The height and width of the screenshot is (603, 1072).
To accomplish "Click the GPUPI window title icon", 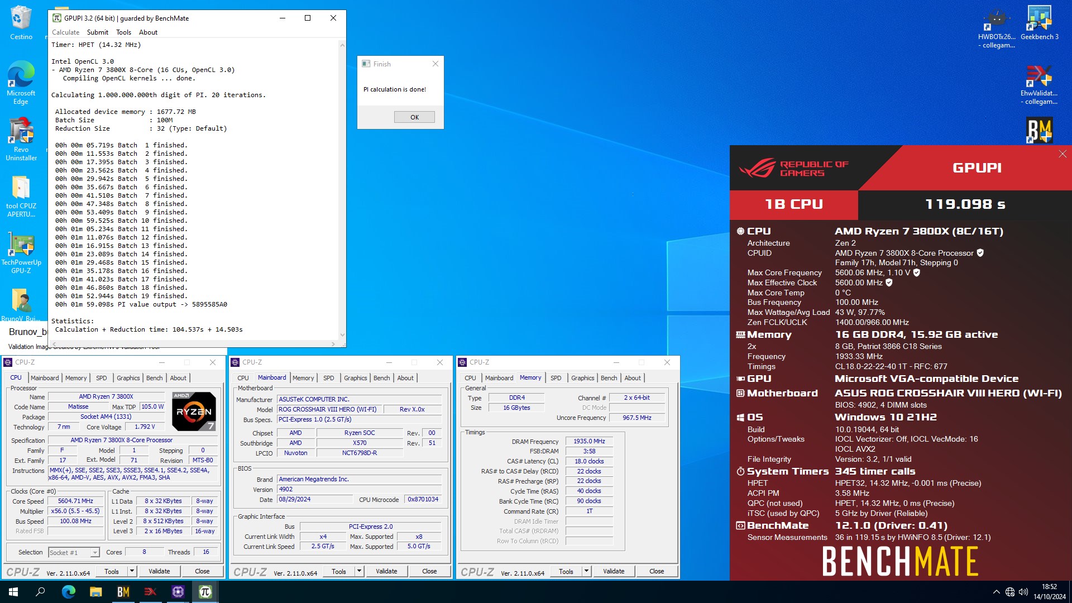I will tap(56, 18).
